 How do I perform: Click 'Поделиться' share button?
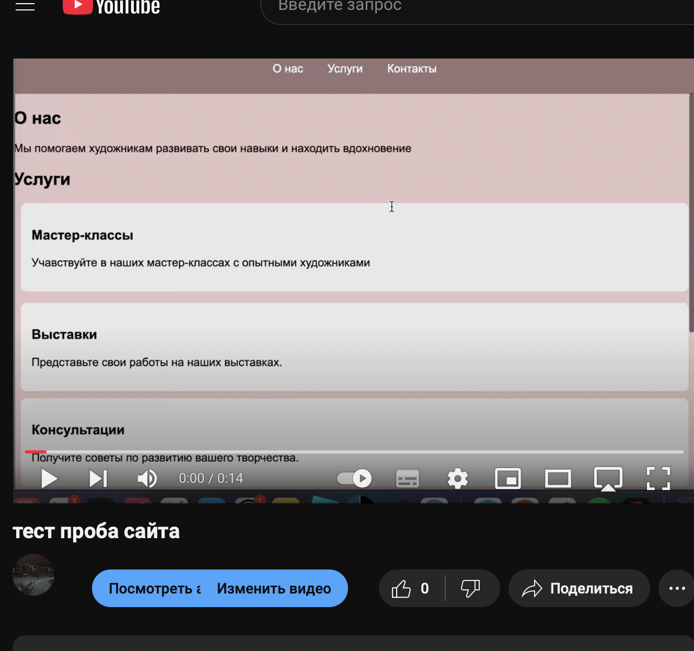[x=579, y=588]
